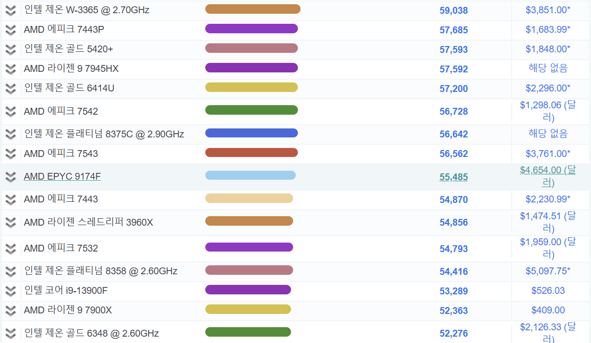Screen dimensions: 591x343
Task: Click the $526.03 price
Action: point(548,291)
